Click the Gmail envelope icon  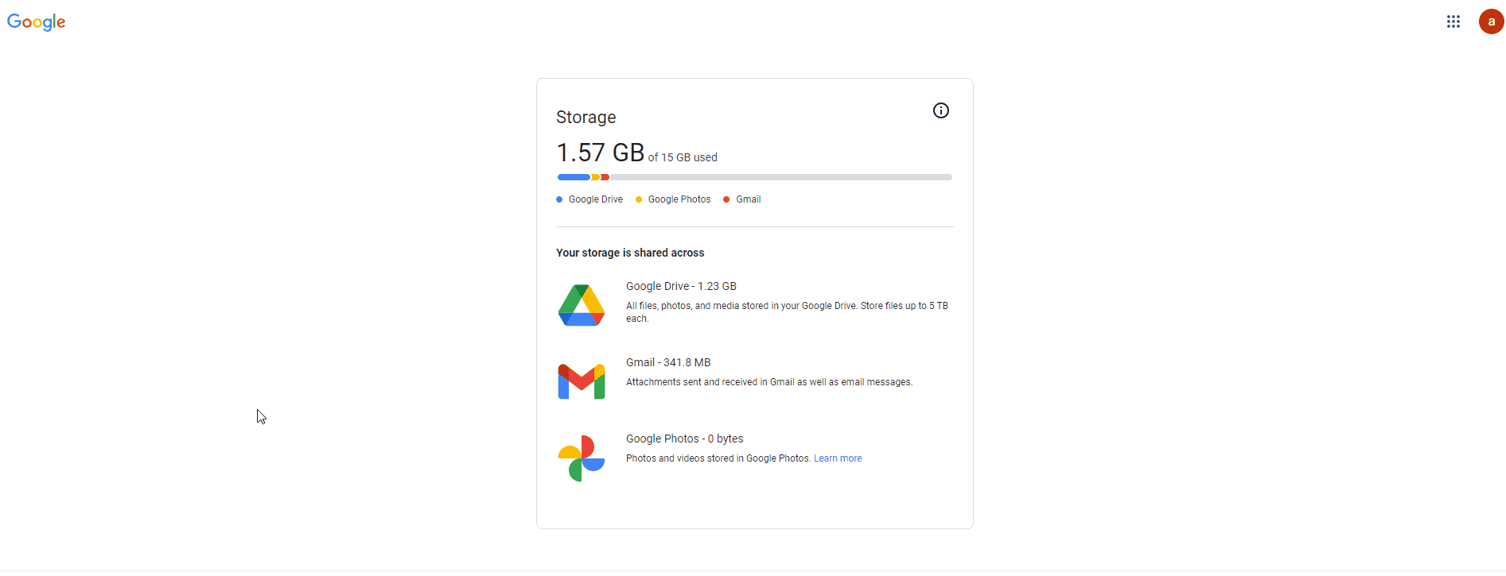click(582, 381)
